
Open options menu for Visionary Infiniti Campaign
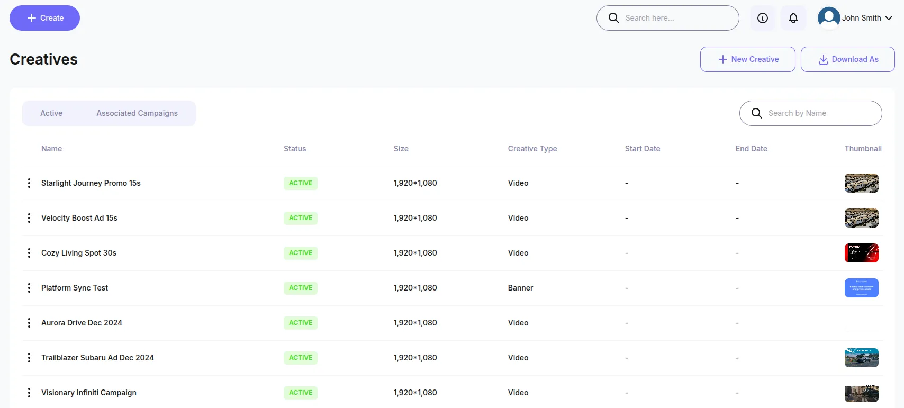tap(29, 393)
